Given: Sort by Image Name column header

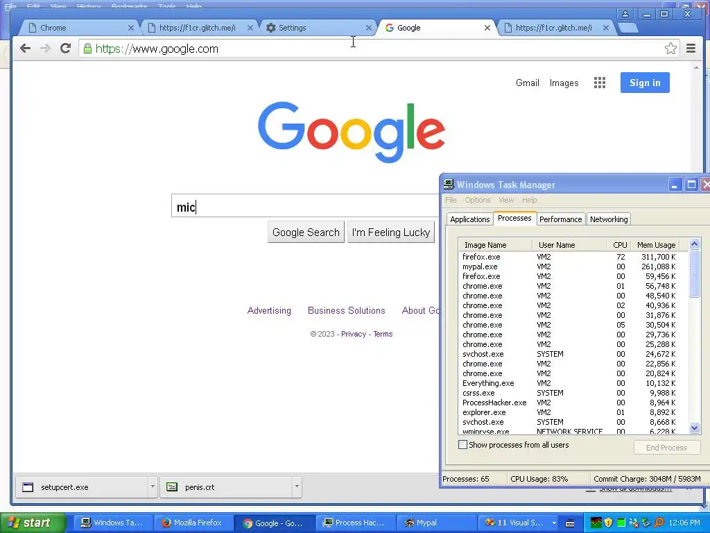Looking at the screenshot, I should coord(495,245).
